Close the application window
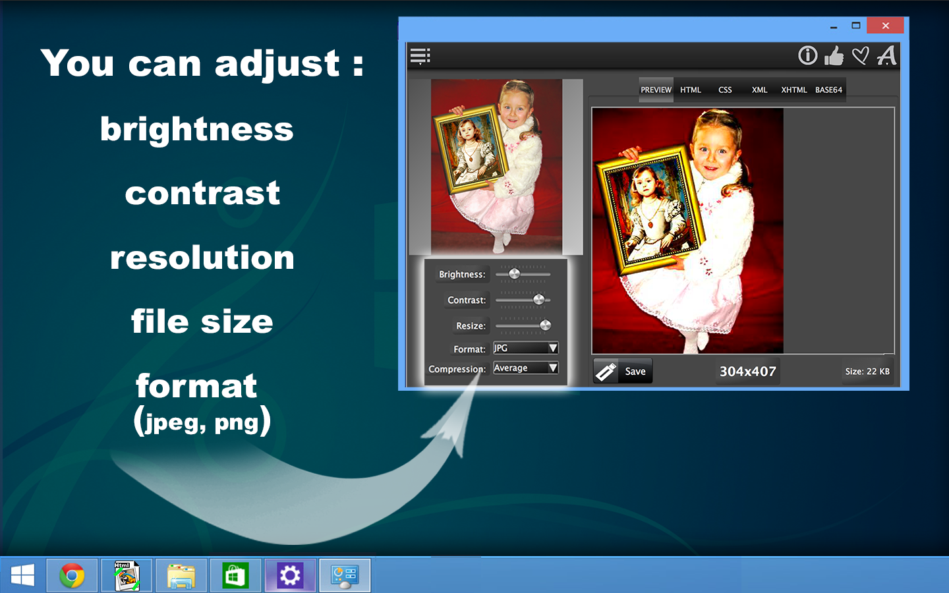Image resolution: width=949 pixels, height=593 pixels. (x=885, y=26)
